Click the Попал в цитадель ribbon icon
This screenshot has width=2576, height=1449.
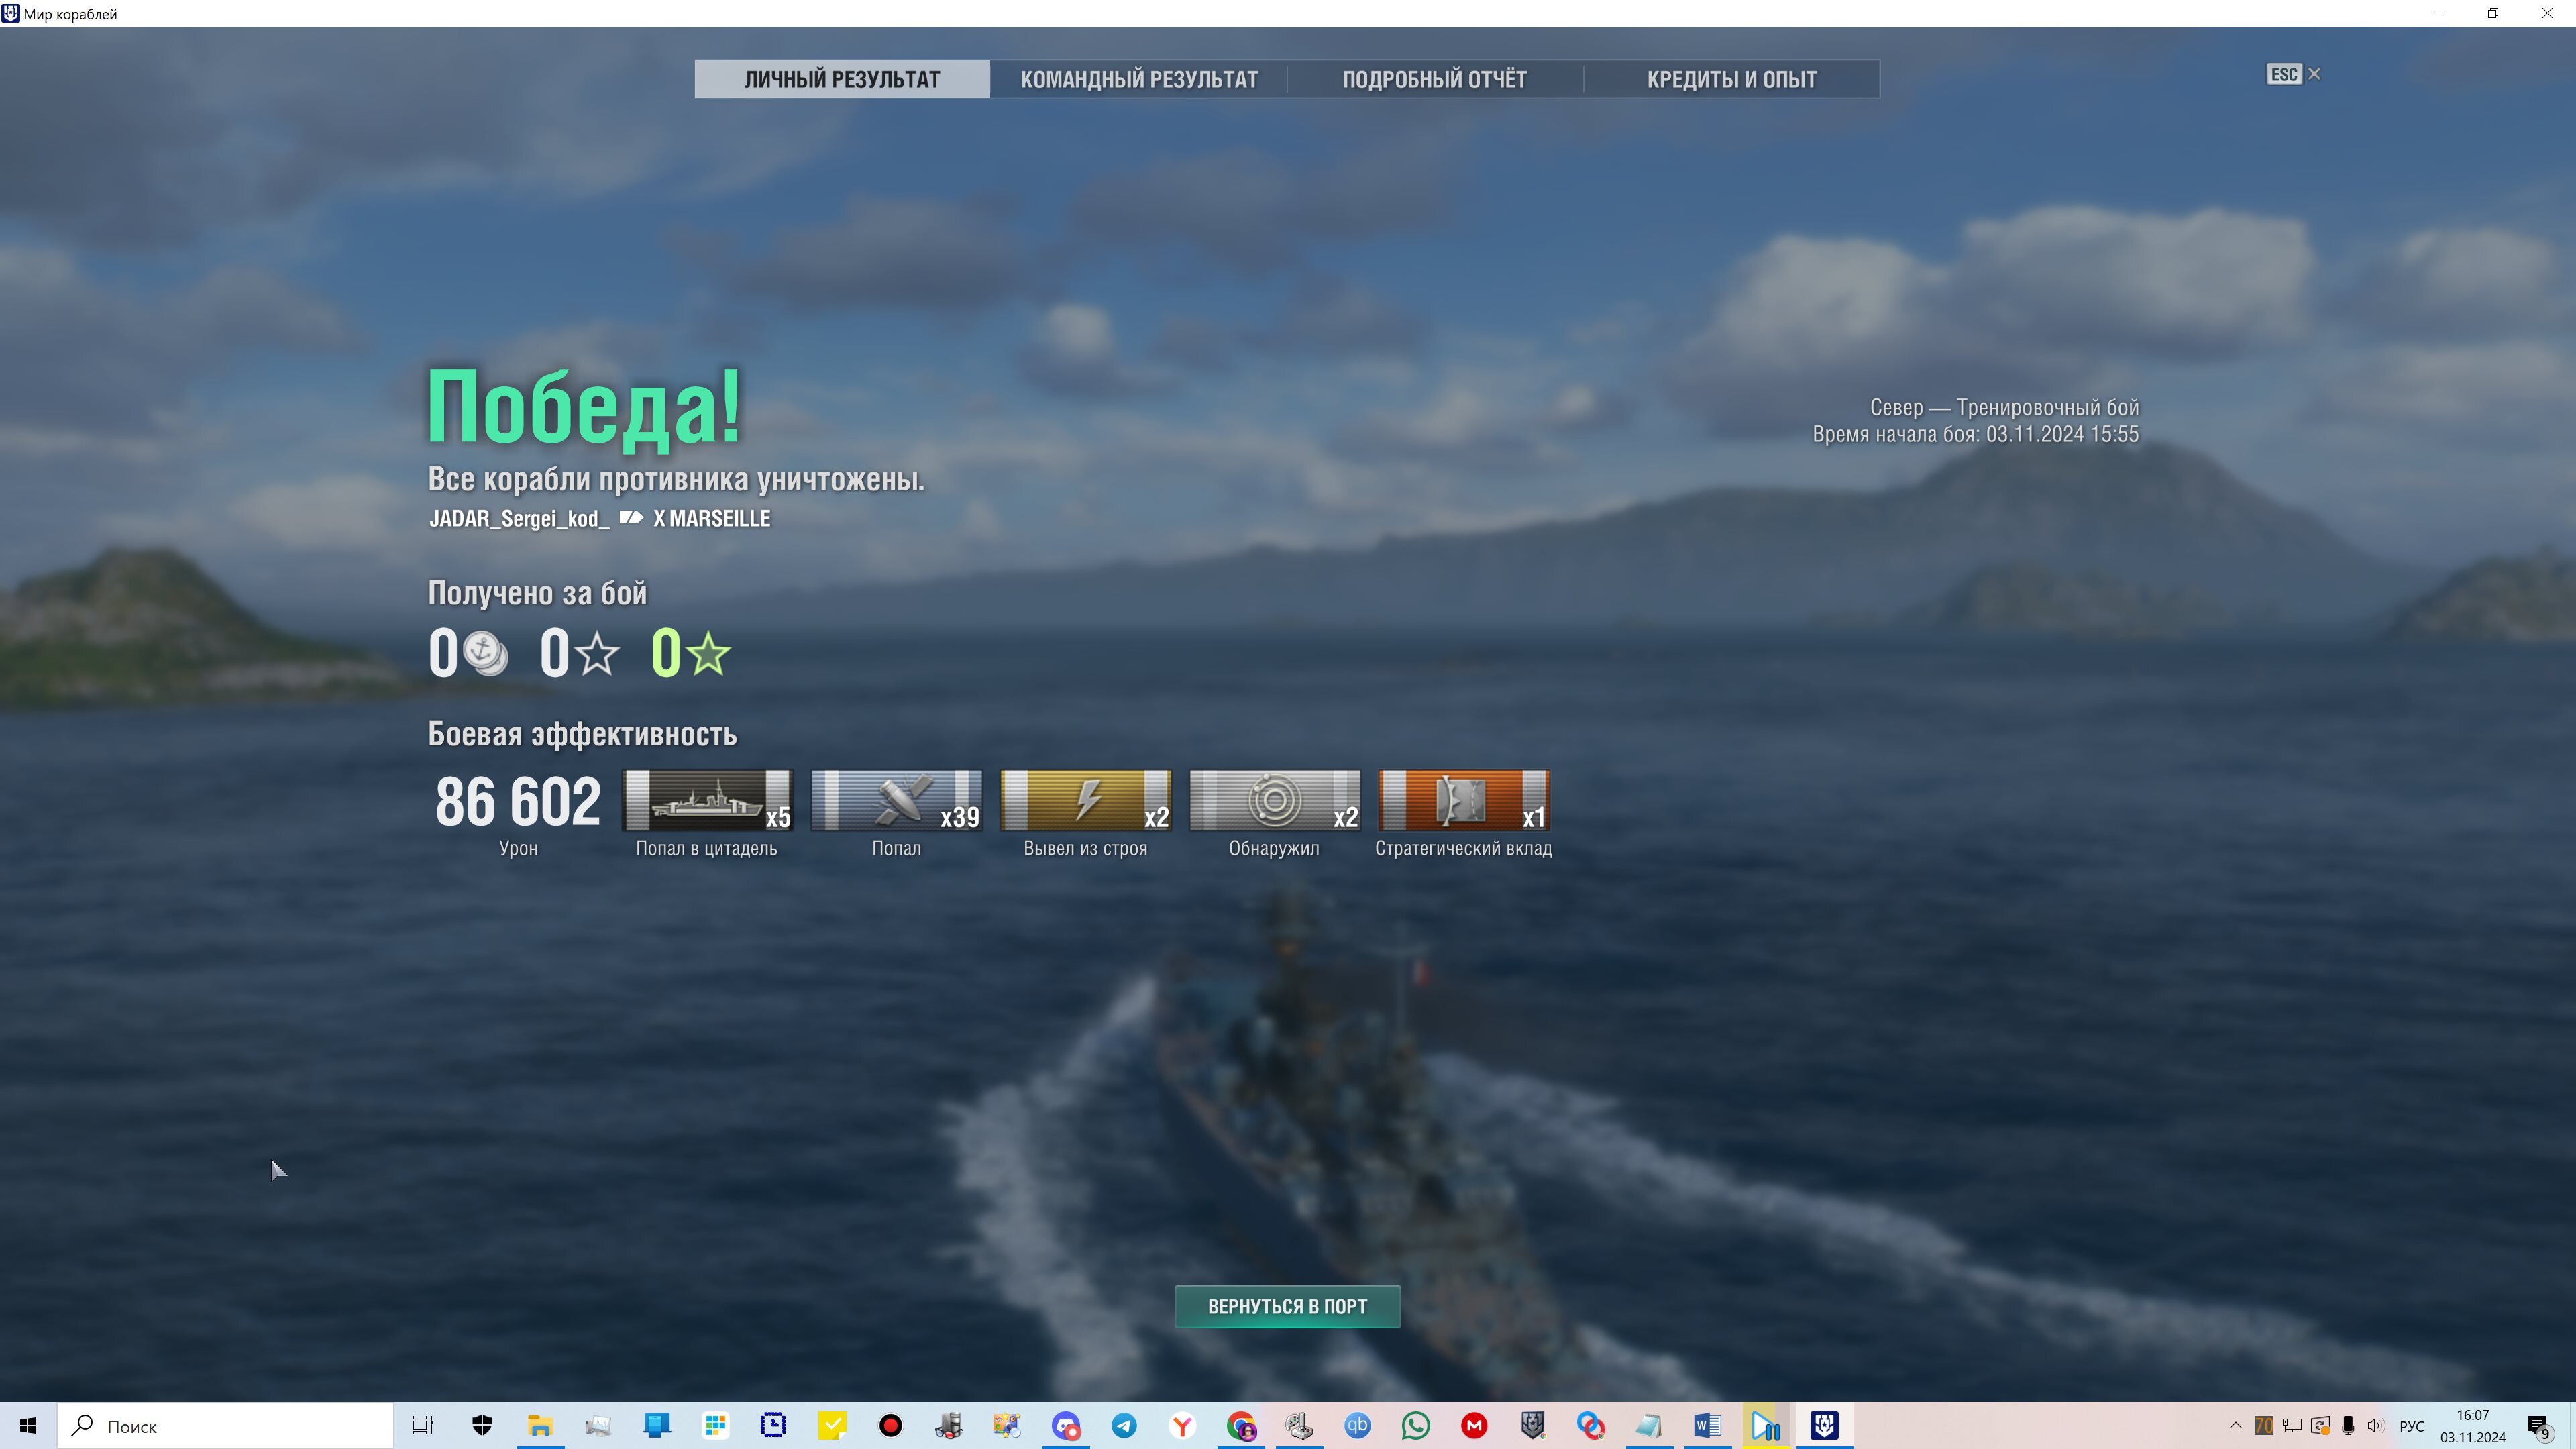click(707, 800)
